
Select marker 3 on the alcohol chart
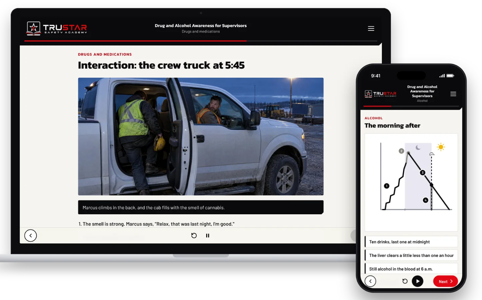[x=423, y=172]
